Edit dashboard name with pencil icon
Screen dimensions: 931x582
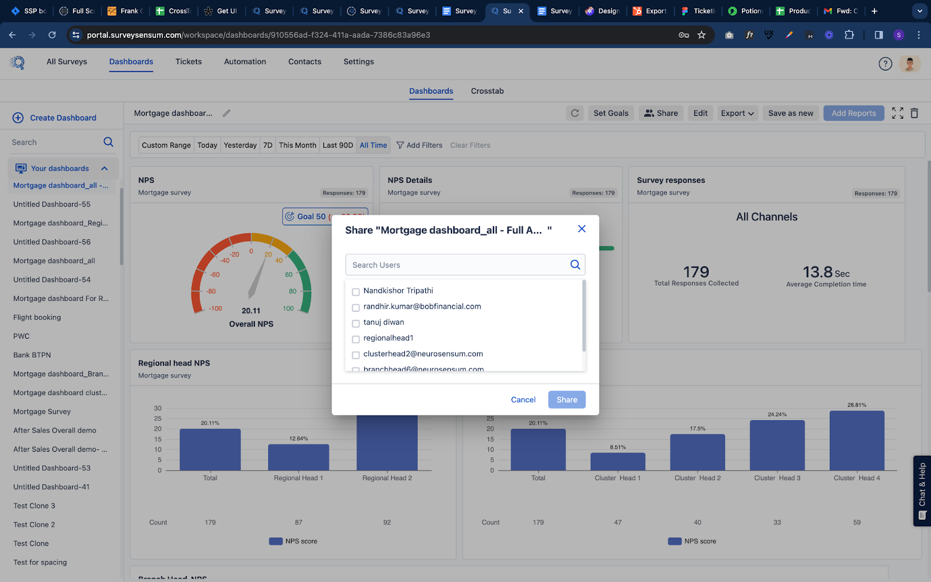226,113
